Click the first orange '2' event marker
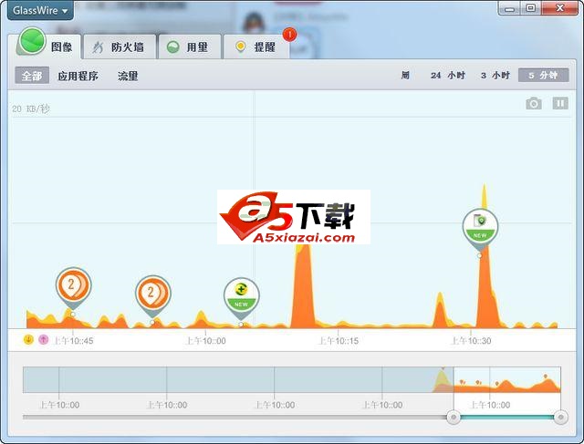 click(x=73, y=287)
